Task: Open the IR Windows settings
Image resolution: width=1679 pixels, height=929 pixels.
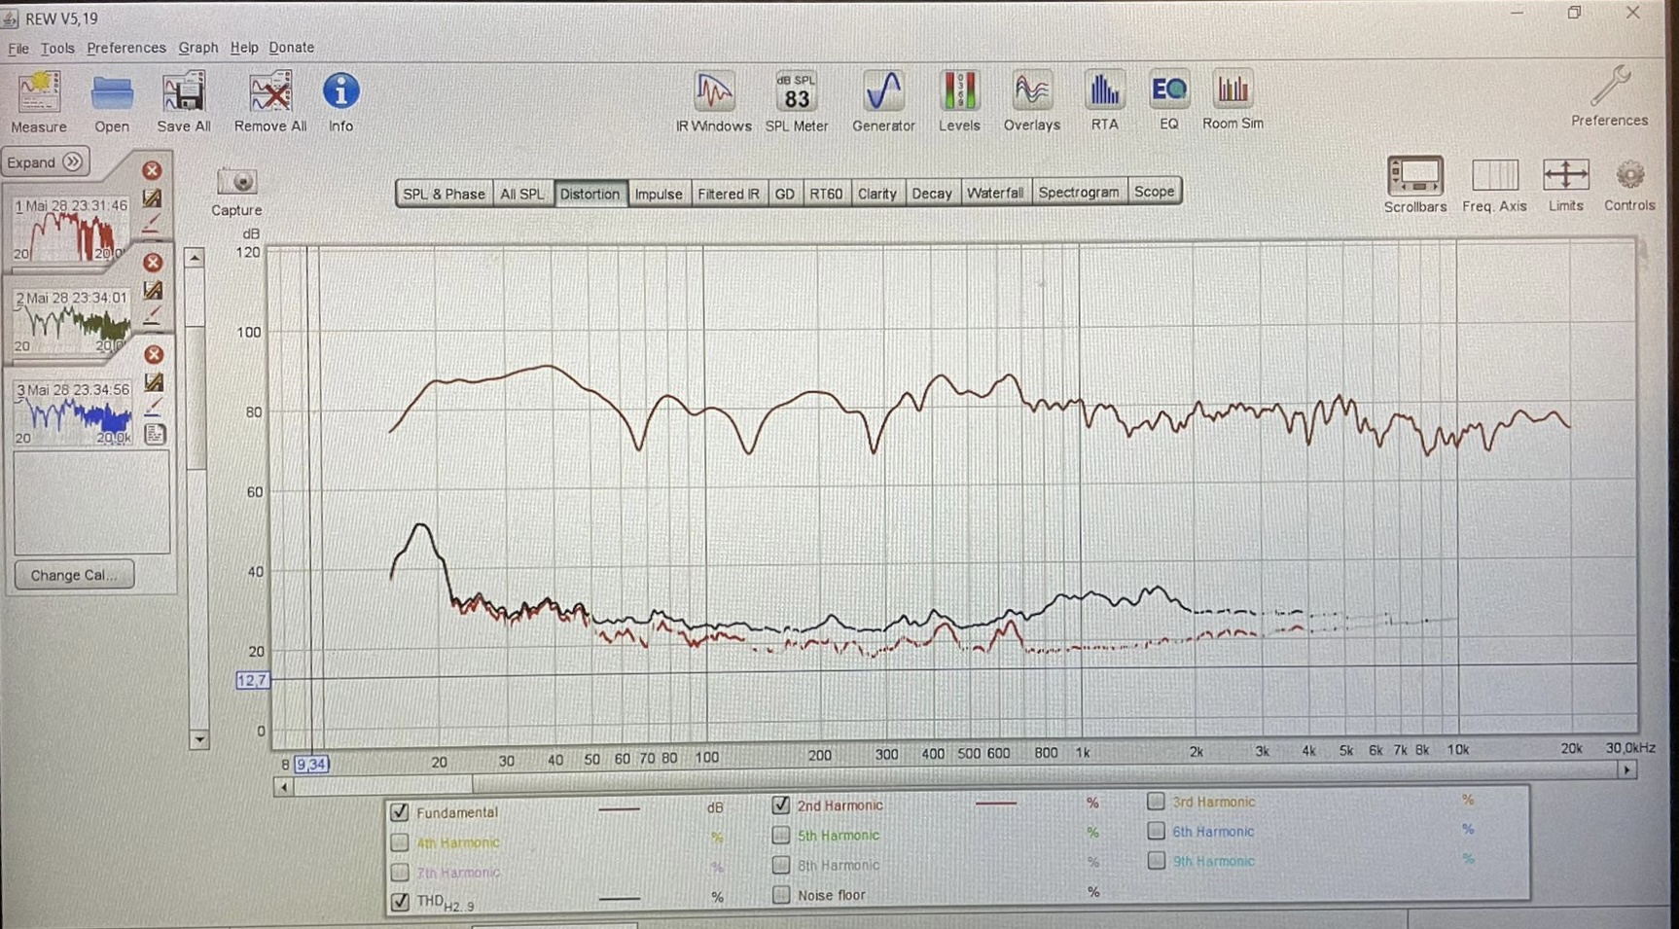Action: [x=713, y=101]
